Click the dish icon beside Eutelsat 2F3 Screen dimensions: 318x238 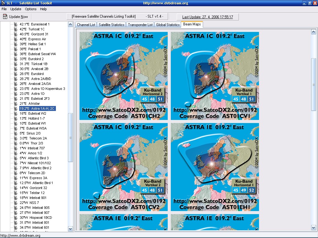tap(16, 99)
